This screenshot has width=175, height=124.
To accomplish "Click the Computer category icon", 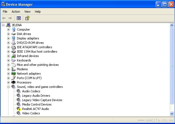I will coord(14,29).
